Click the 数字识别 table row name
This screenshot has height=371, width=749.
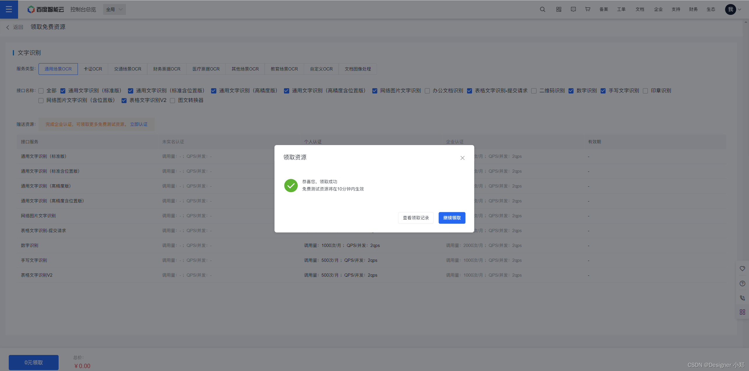(29, 245)
